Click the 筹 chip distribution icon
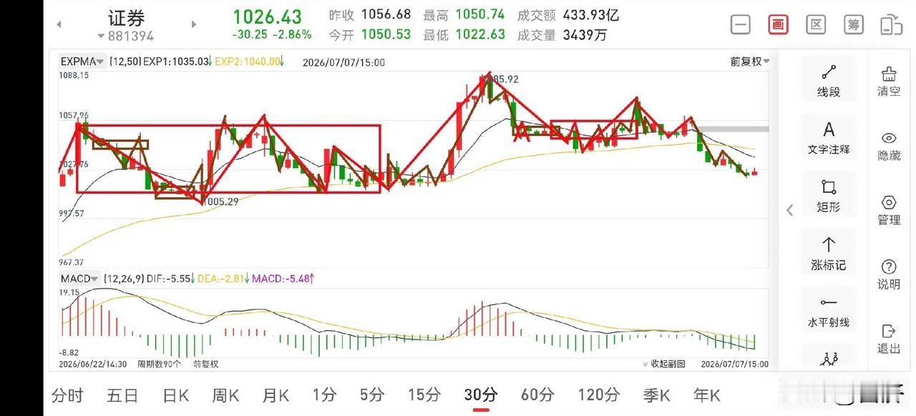This screenshot has height=416, width=916. (x=853, y=24)
